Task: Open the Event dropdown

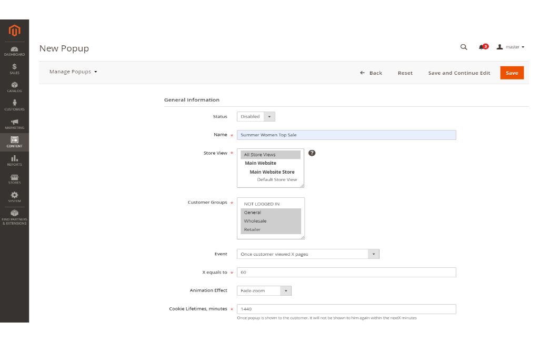Action: [x=308, y=254]
